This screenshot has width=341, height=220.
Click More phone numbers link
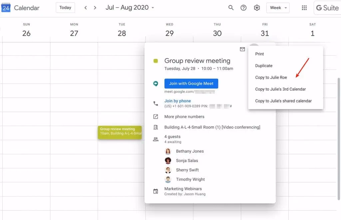(x=184, y=117)
